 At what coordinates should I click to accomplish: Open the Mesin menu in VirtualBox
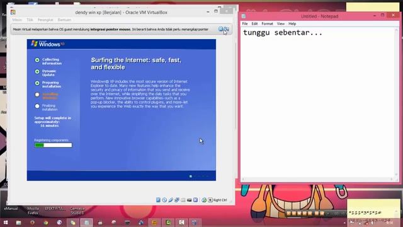click(17, 20)
